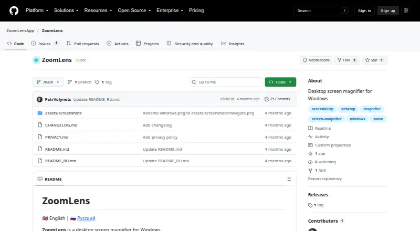The width and height of the screenshot is (420, 231).
Task: Open the Custom properties link
Action: tap(330, 145)
